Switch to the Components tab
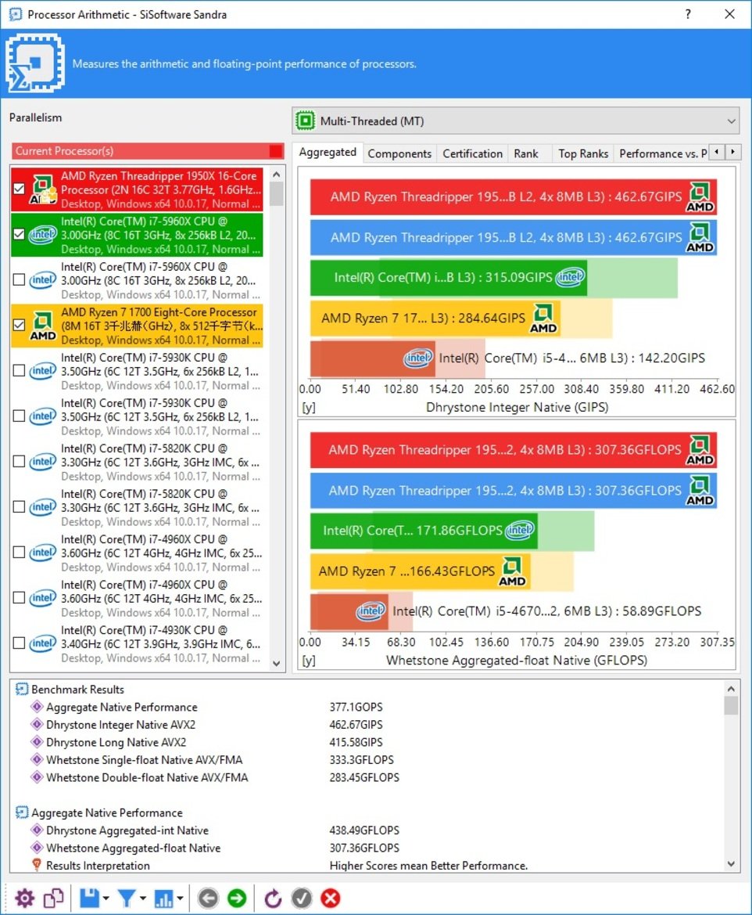 click(399, 153)
